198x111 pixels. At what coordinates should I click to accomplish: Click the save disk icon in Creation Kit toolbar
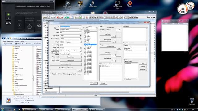pos(46,17)
